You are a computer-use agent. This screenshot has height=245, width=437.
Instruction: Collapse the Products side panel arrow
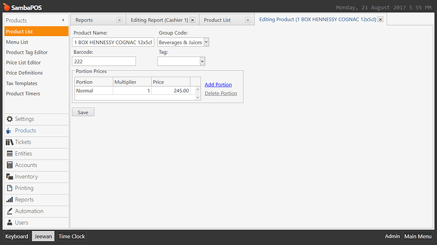pyautogui.click(x=63, y=20)
